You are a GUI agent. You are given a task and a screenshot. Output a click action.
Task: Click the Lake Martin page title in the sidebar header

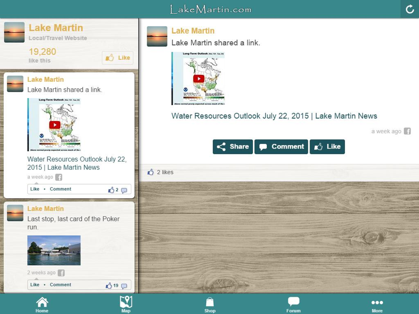56,28
